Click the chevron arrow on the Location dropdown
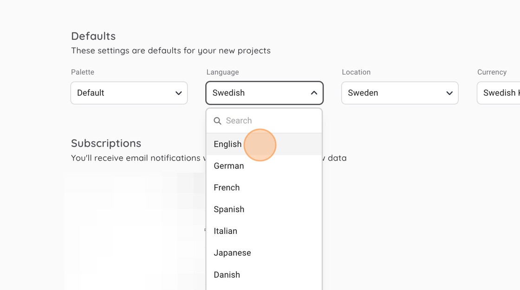Screen dimensions: 520x290 [449, 93]
